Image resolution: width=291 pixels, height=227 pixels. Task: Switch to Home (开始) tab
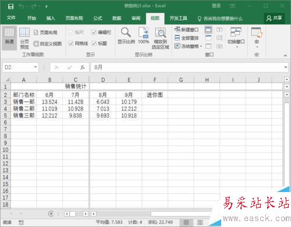click(31, 18)
